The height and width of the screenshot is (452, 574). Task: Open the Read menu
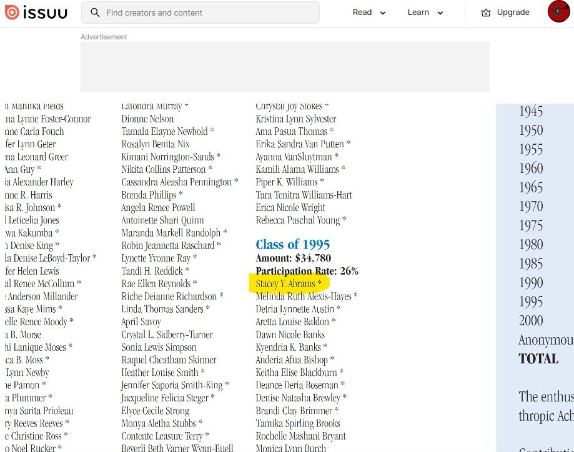click(362, 12)
